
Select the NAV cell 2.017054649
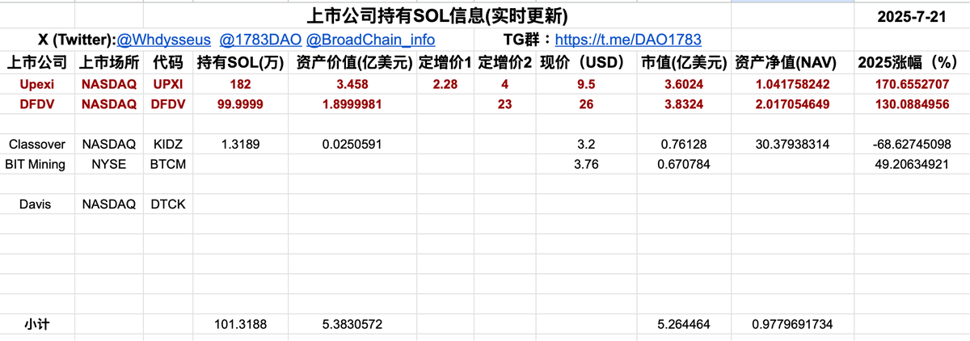tap(794, 104)
